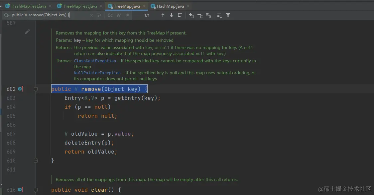Open the HashMap.java tab

[x=170, y=6]
